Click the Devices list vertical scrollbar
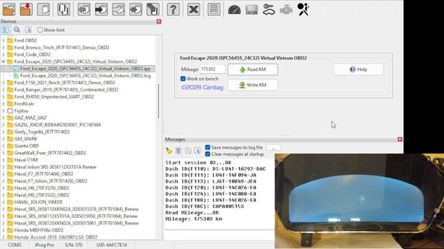Image resolution: width=444 pixels, height=249 pixels. [159, 102]
